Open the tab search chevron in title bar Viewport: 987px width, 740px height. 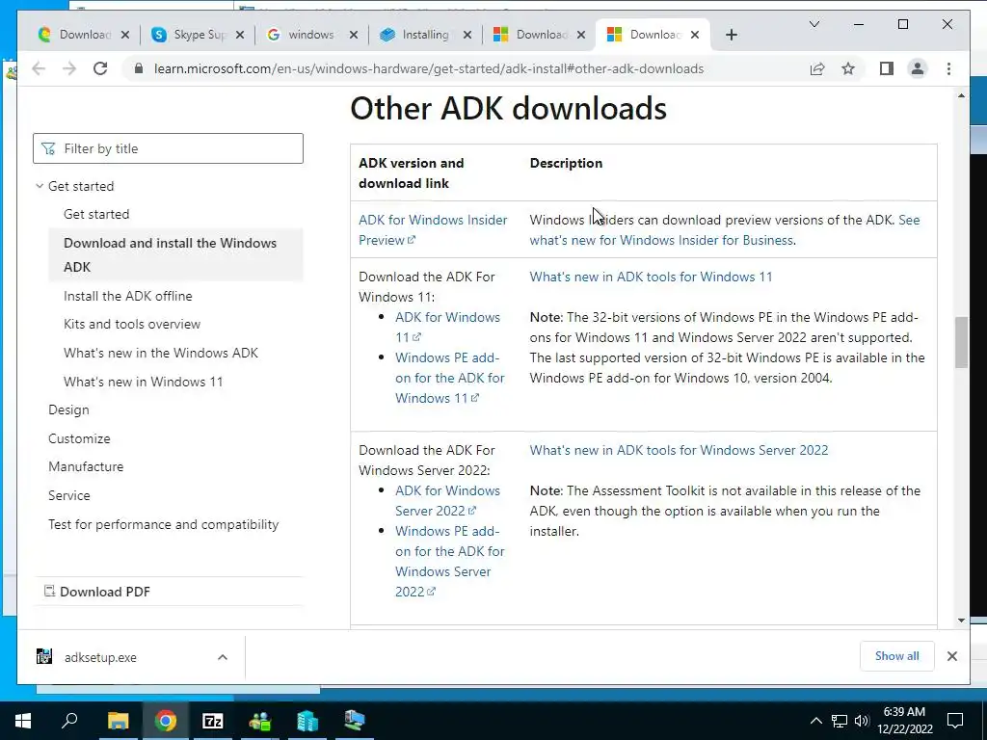pos(814,24)
